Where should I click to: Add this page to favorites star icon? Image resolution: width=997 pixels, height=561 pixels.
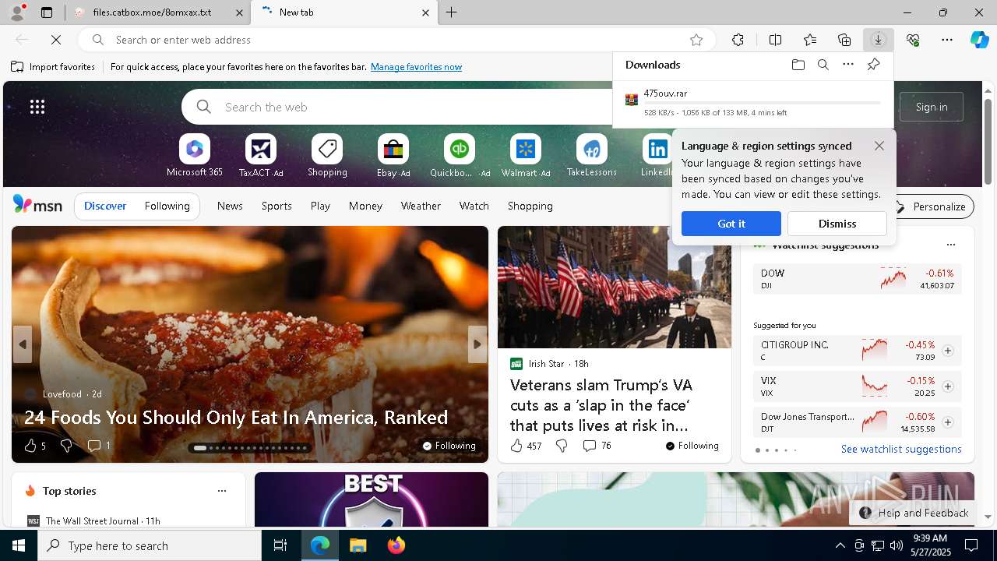pos(696,40)
